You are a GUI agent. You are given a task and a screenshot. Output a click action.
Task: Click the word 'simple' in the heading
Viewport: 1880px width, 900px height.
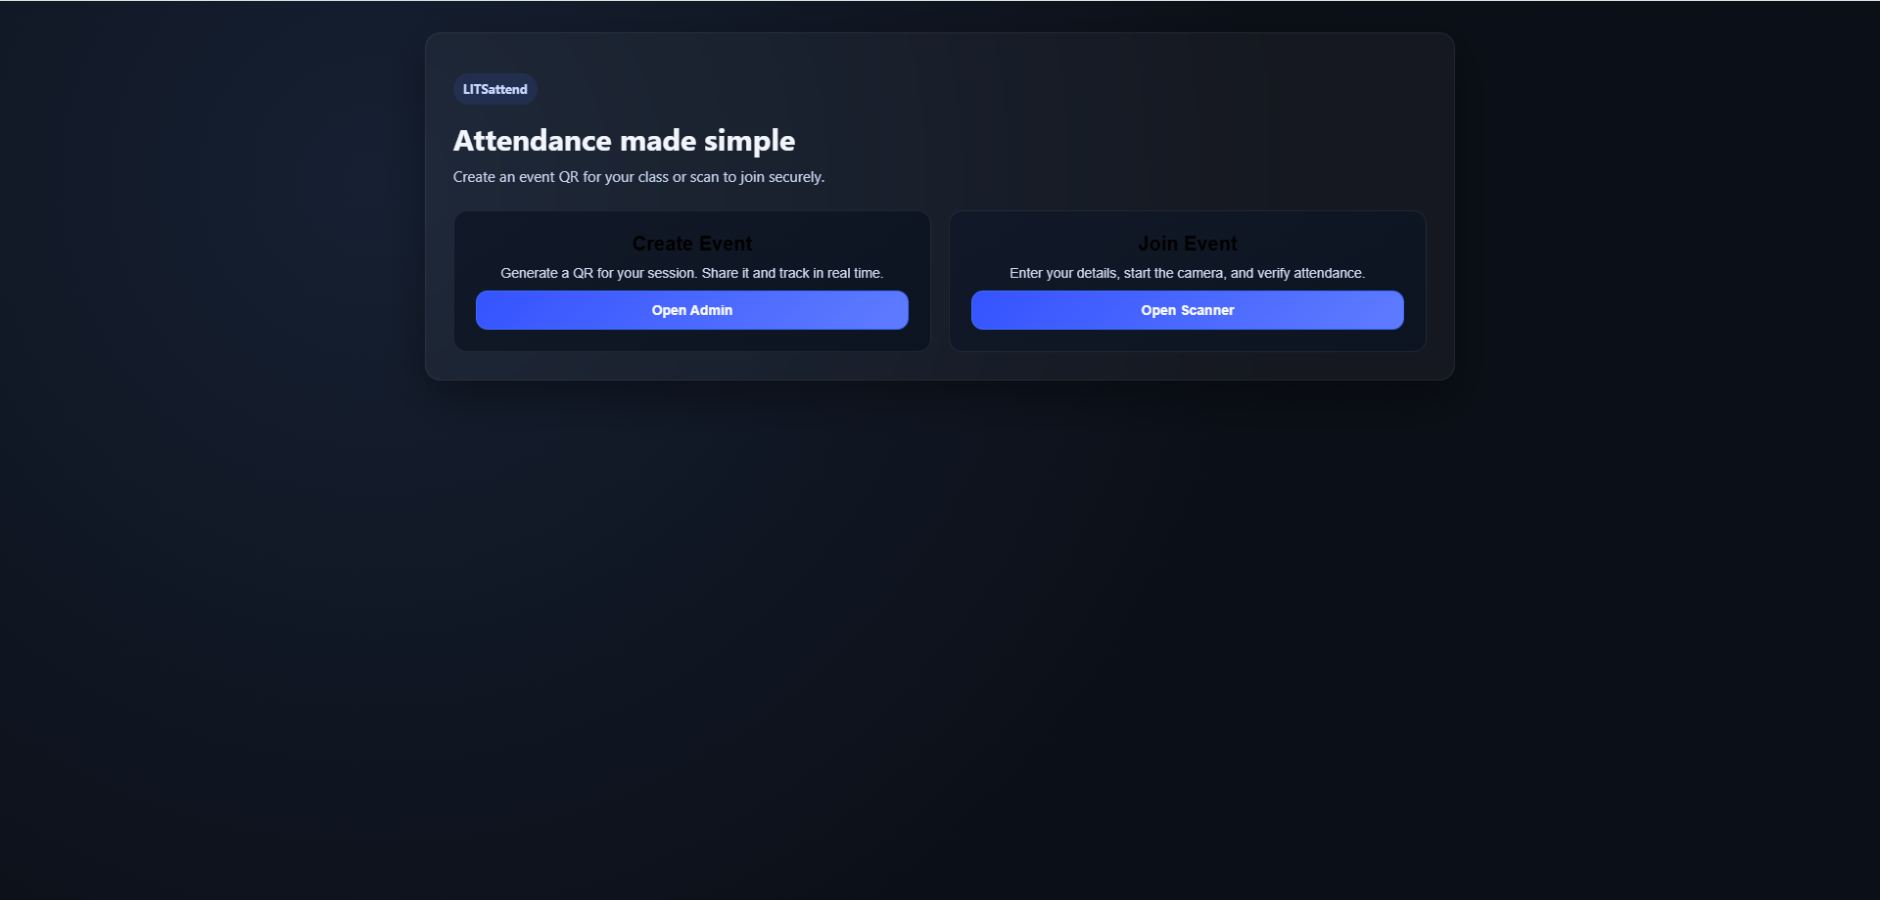pos(749,141)
